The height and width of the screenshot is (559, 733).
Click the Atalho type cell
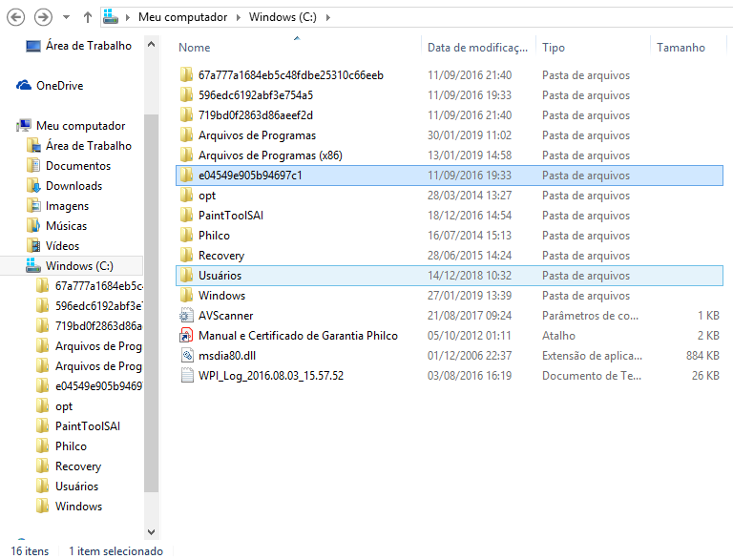558,336
